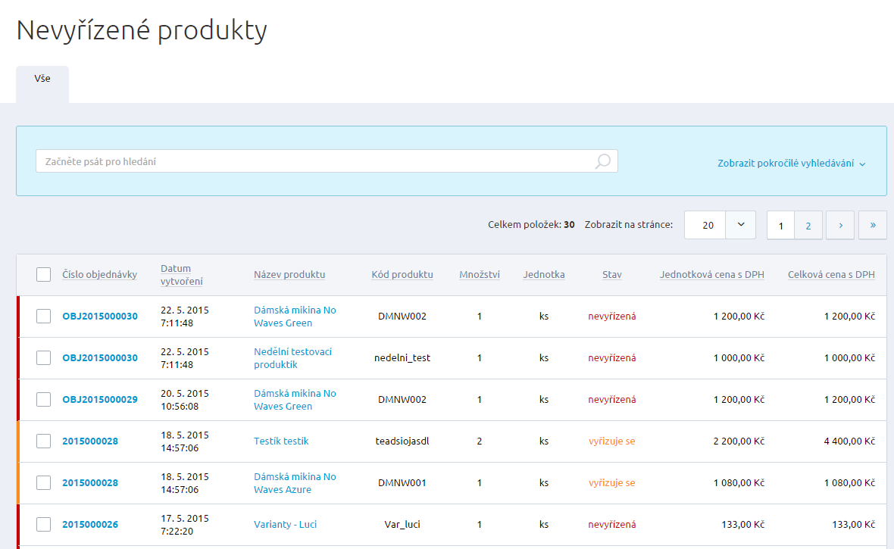
Task: Open order OBJ2015000030 in Nedělní testovací row
Action: [x=100, y=357]
